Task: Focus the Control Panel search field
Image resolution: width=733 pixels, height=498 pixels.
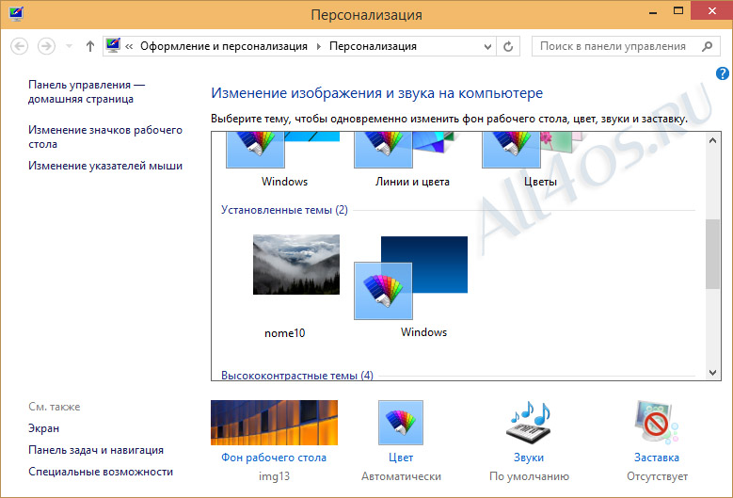Action: coord(626,46)
